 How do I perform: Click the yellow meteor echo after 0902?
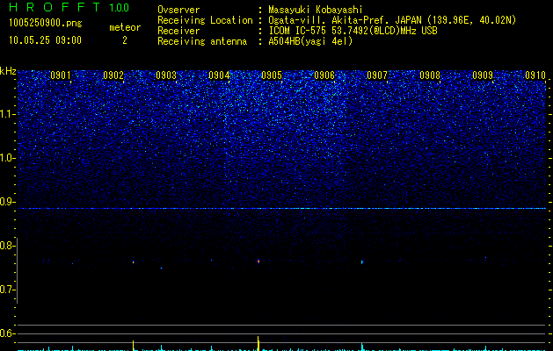[134, 261]
